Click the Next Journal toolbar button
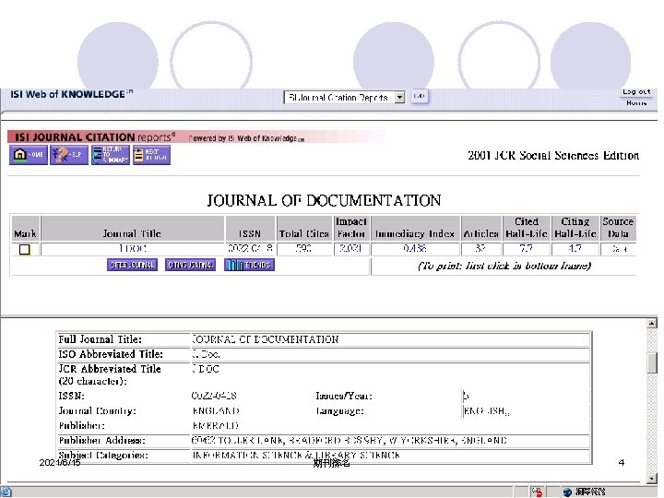The width and height of the screenshot is (664, 498). coord(151,155)
